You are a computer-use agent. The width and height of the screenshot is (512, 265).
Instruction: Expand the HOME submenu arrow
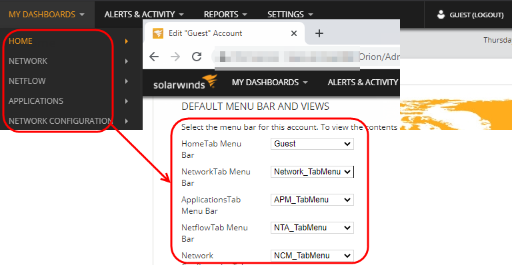point(127,41)
